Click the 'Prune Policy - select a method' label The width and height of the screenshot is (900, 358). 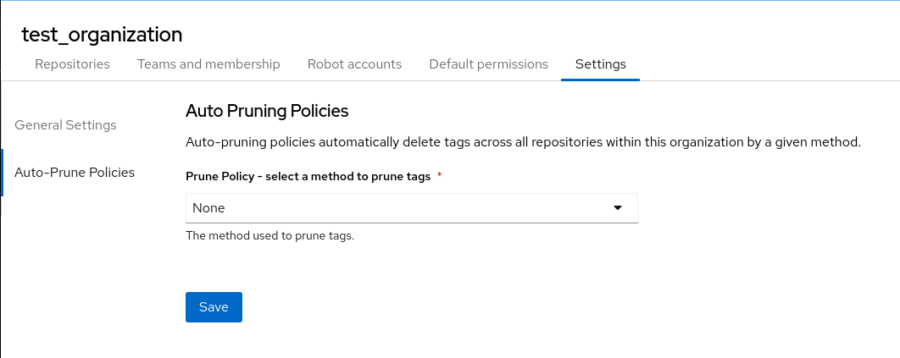pyautogui.click(x=308, y=176)
